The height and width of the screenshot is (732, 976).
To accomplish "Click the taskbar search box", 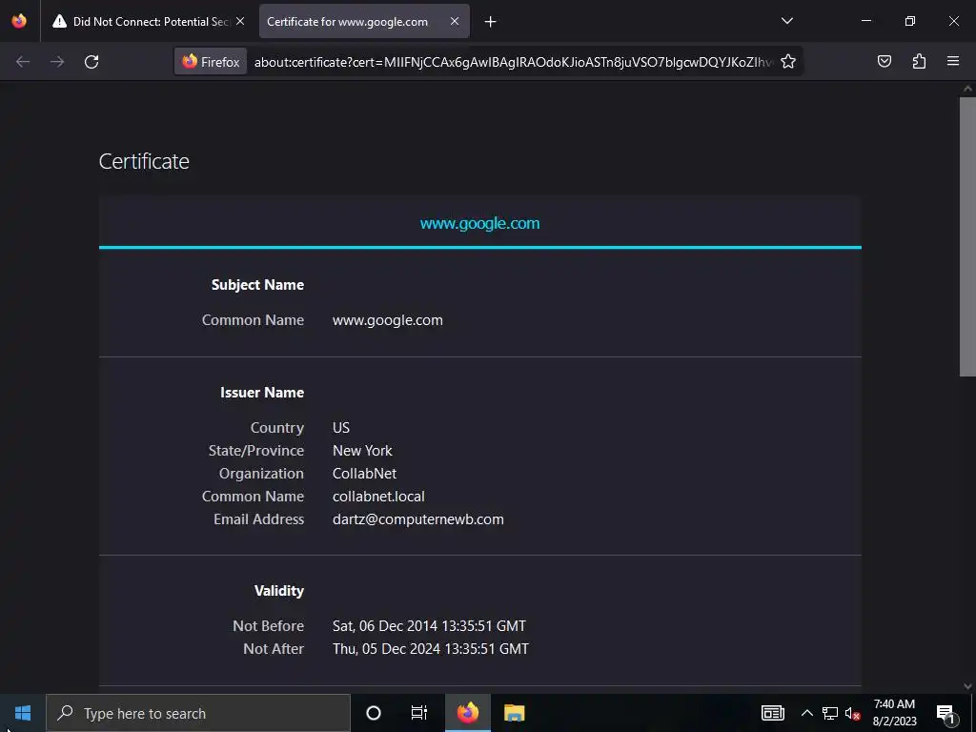I will pyautogui.click(x=198, y=713).
